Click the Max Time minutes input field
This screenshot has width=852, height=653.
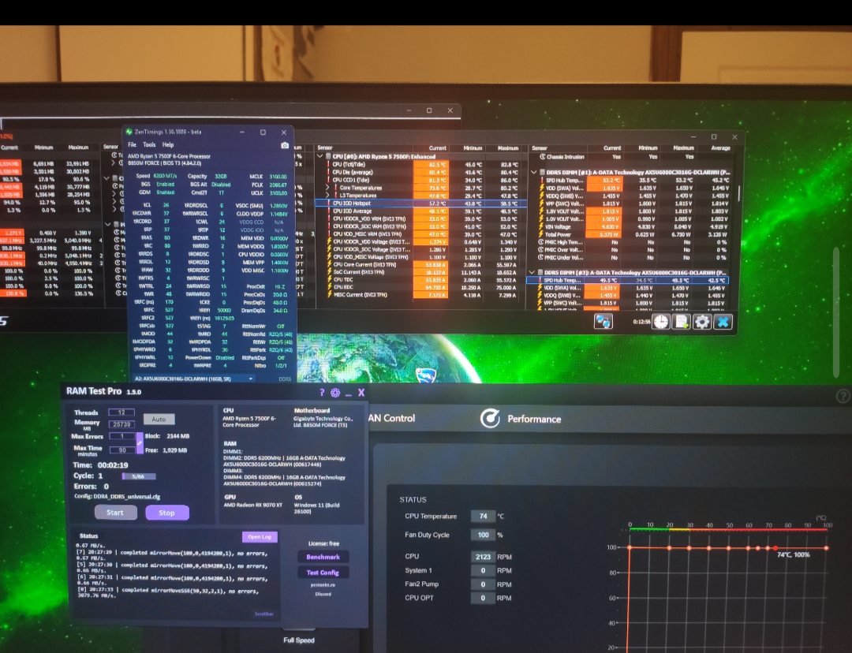click(x=121, y=450)
